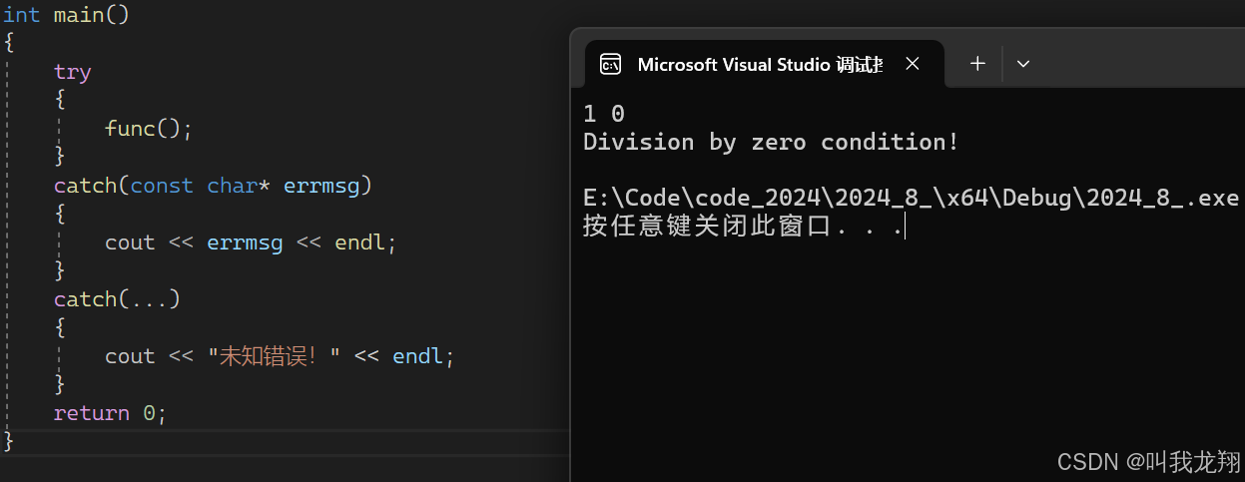Viewport: 1245px width, 482px height.
Task: Click the CSDN watermark text
Action: [1148, 461]
